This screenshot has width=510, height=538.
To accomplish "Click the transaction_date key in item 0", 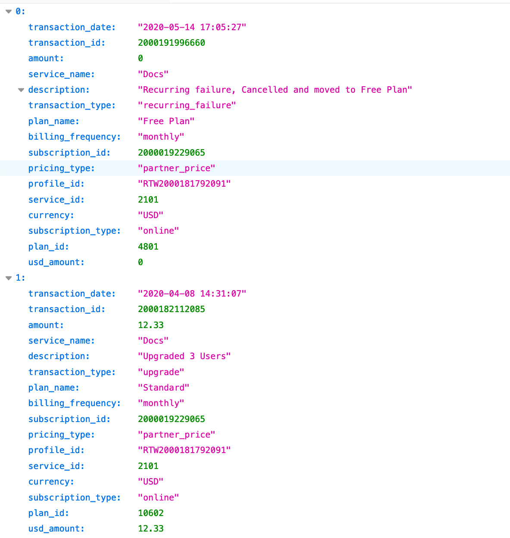I will click(72, 27).
